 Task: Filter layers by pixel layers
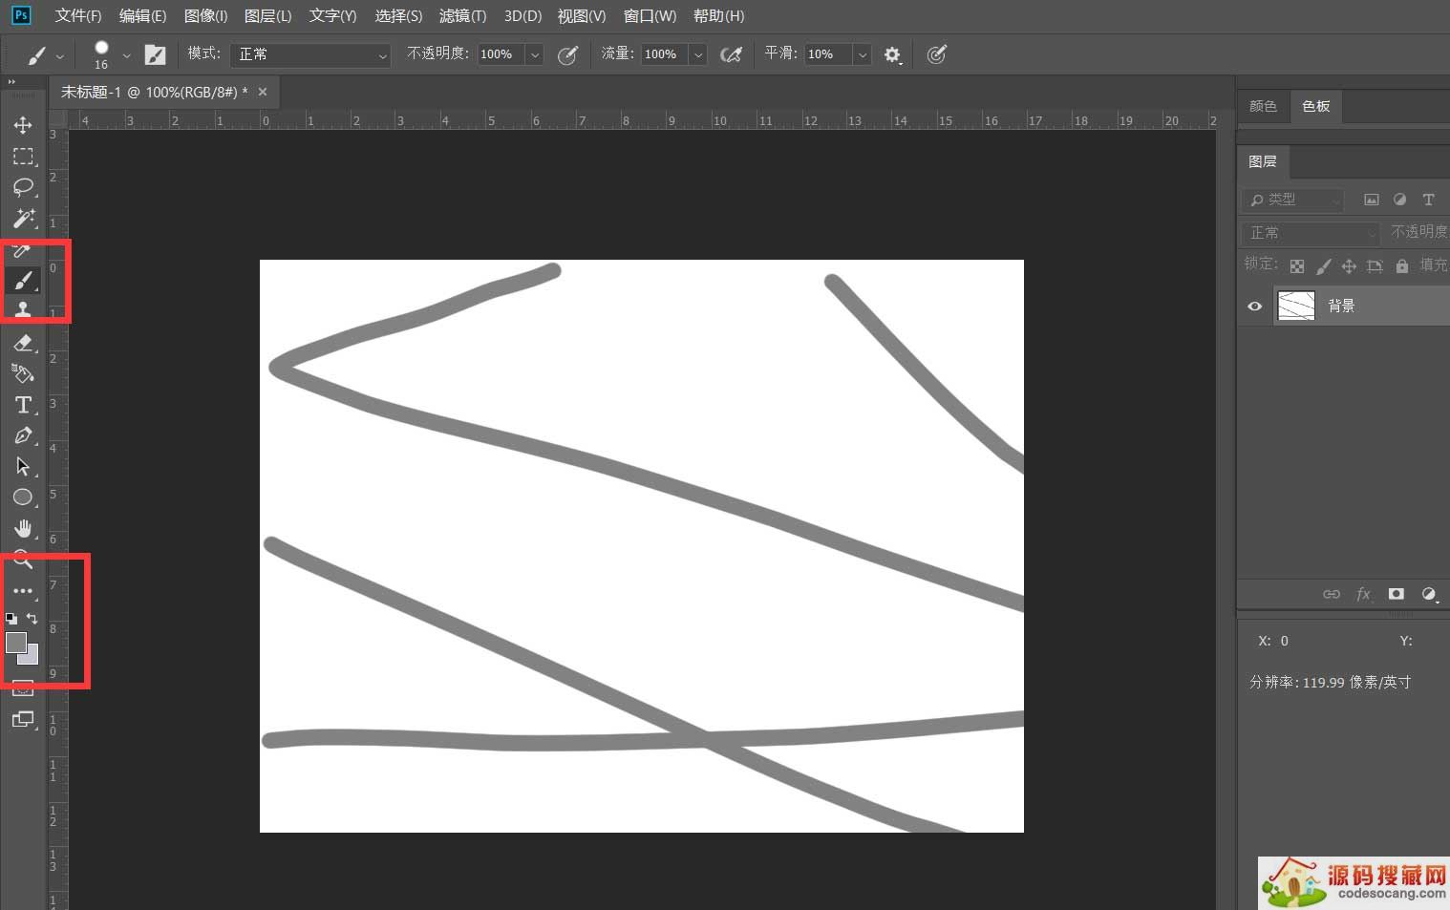pos(1372,200)
